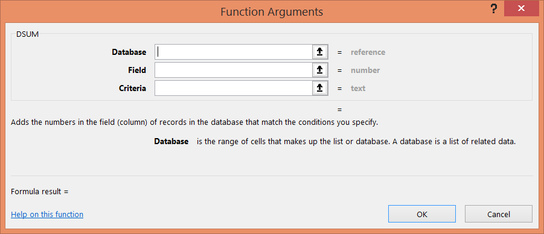The width and height of the screenshot is (544, 234).
Task: Open the Help on this function link
Action: 47,214
